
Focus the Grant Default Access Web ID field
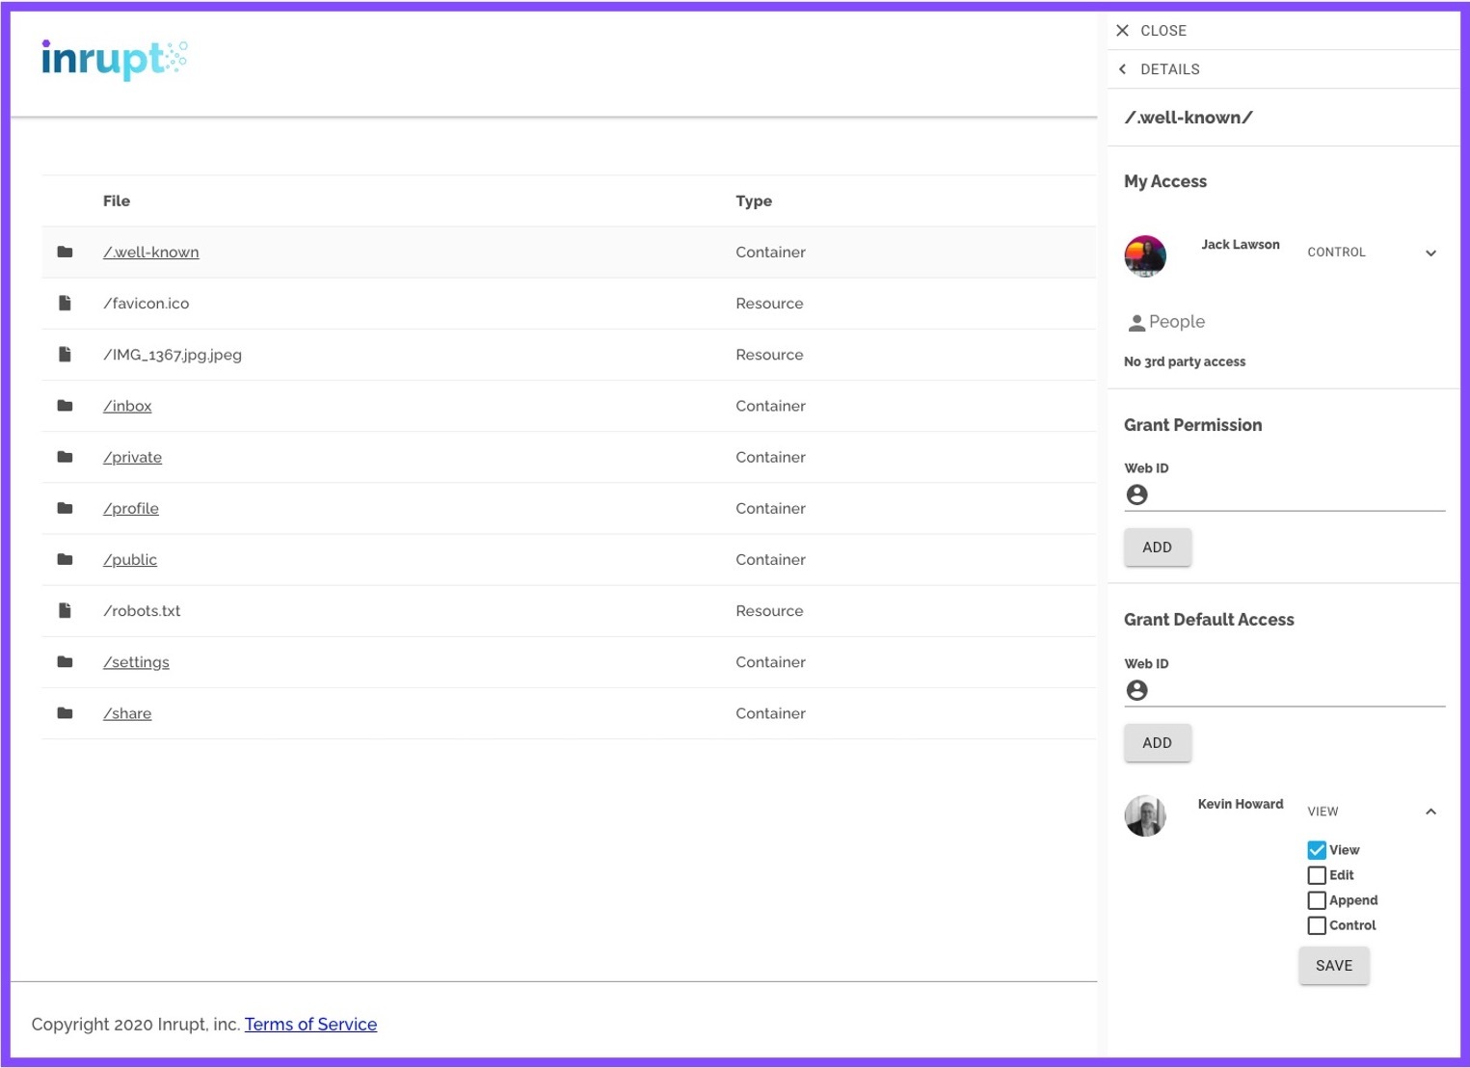[1296, 690]
